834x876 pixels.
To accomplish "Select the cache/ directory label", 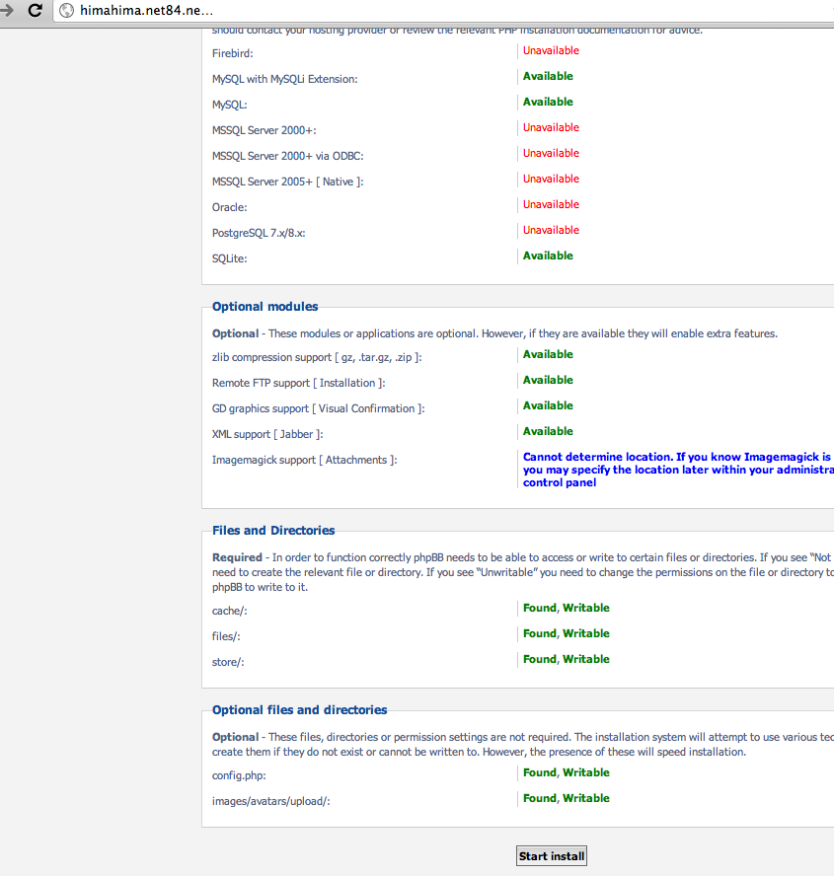I will coord(229,611).
